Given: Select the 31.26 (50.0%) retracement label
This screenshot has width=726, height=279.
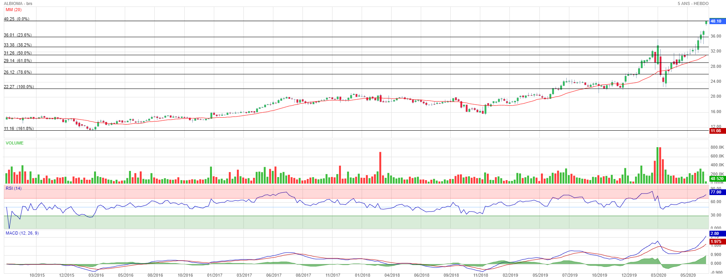Looking at the screenshot, I should tap(18, 53).
